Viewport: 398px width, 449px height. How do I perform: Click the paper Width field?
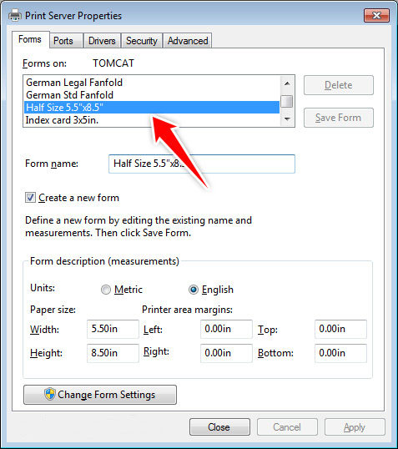(x=113, y=329)
